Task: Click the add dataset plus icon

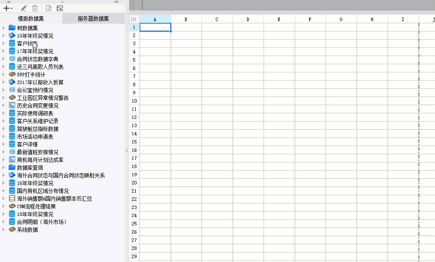Action: click(6, 8)
